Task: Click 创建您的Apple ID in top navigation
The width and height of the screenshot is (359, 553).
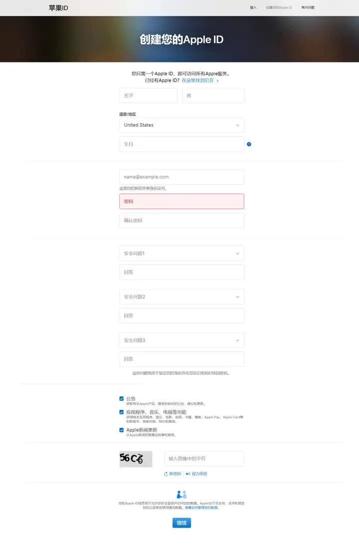Action: pyautogui.click(x=279, y=7)
